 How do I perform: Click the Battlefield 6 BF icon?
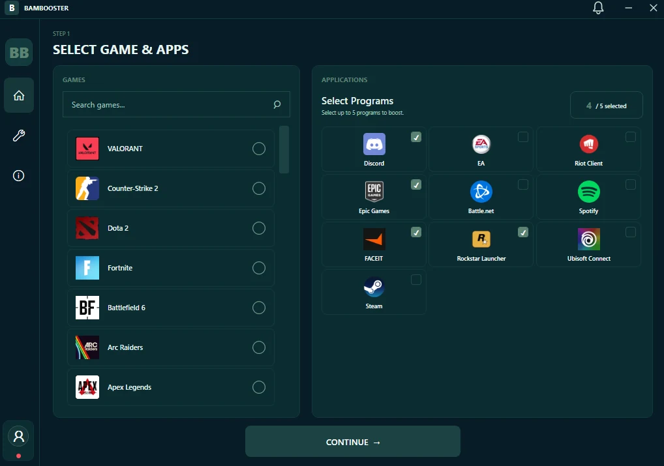87,308
